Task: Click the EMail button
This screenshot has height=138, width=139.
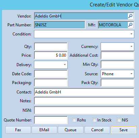Action: coord(44,130)
